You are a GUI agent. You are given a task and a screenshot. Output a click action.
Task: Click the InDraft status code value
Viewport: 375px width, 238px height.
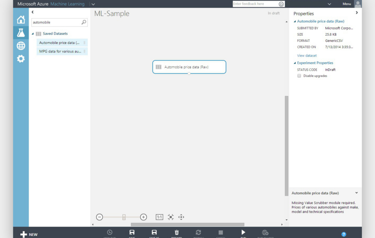point(330,70)
